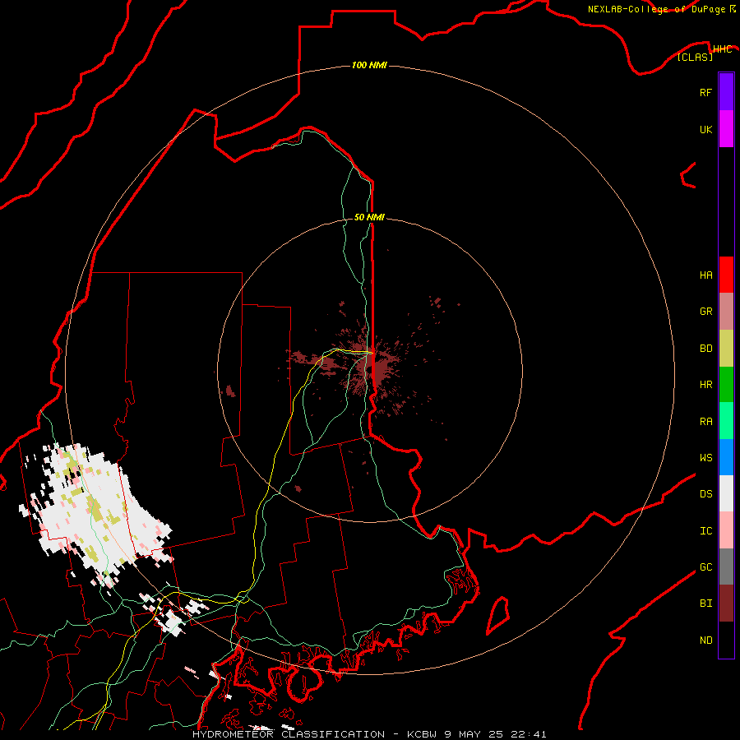This screenshot has height=740, width=740.
Task: Click the BD legend label
Action: [x=705, y=349]
